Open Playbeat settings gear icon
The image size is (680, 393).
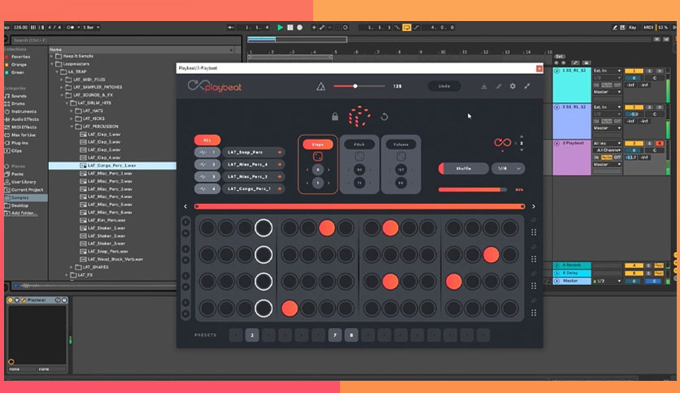(512, 86)
